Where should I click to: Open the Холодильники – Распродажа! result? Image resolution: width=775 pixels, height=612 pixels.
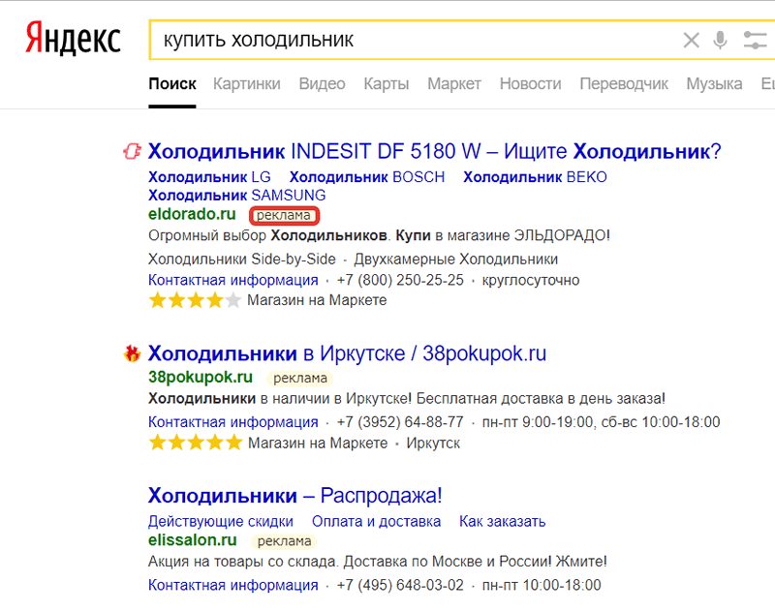point(295,496)
